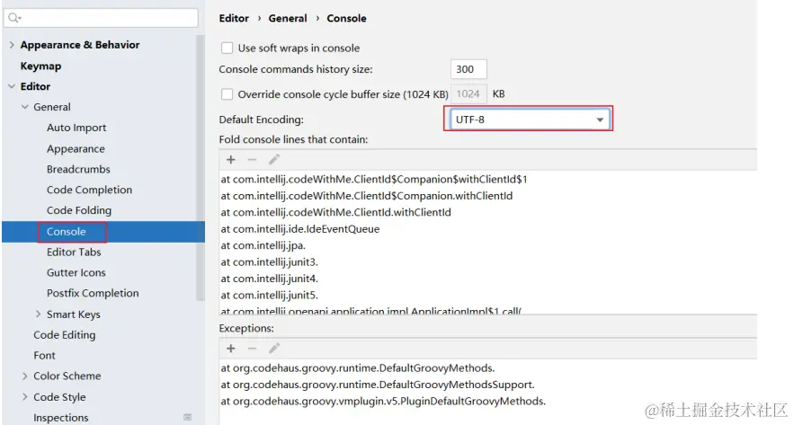The image size is (794, 425).
Task: Open Inspections settings page
Action: tap(61, 418)
